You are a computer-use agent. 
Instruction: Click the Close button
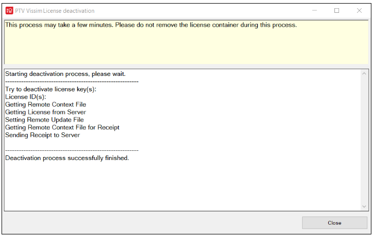[334, 223]
